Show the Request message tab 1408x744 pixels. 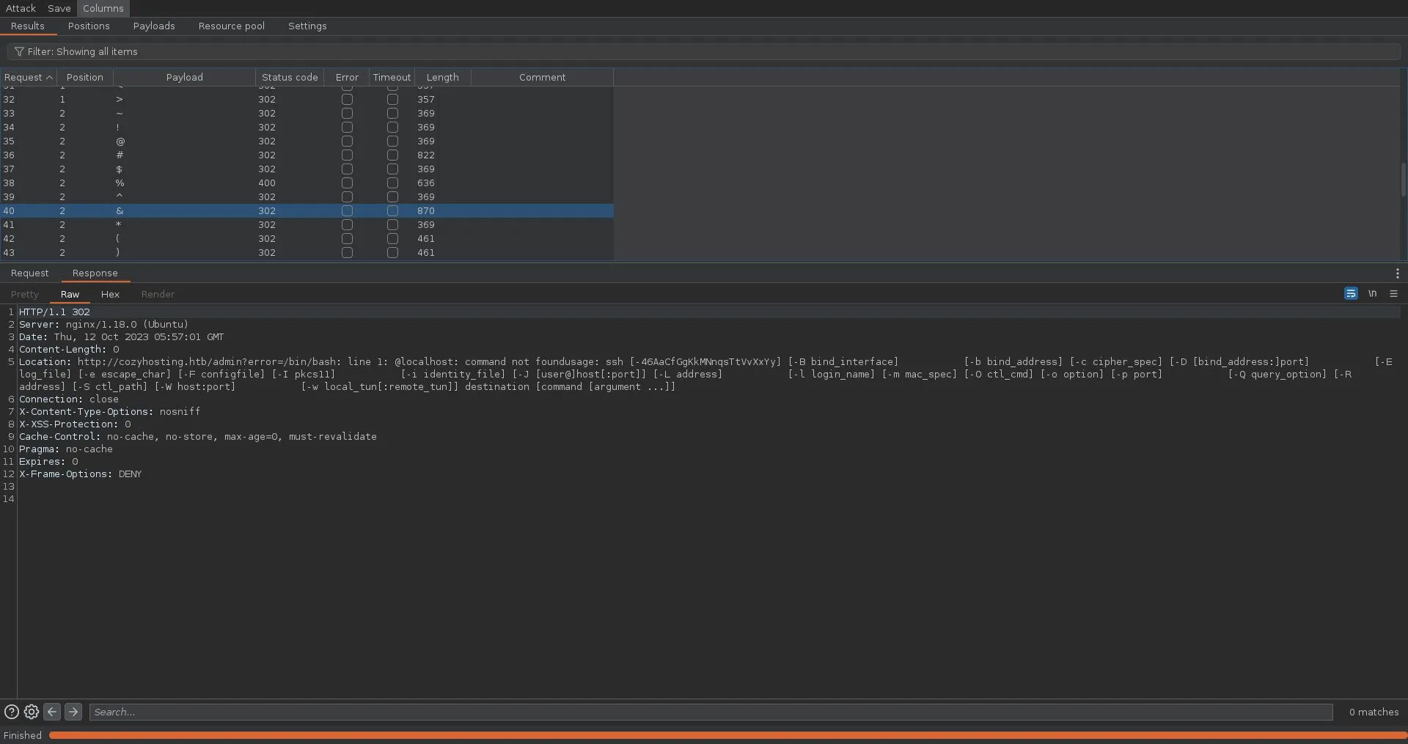[x=29, y=273]
